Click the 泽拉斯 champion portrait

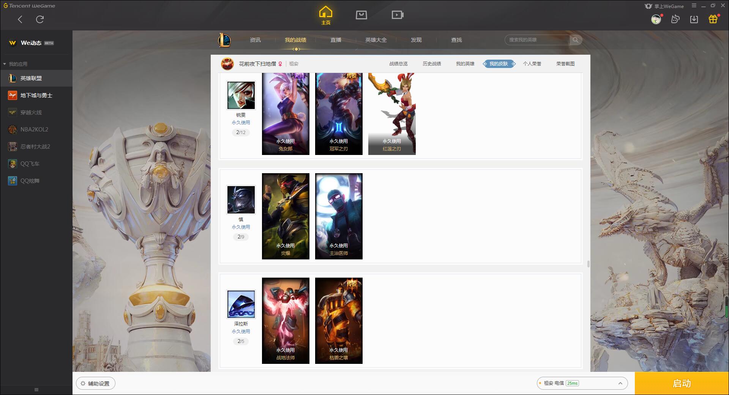241,304
